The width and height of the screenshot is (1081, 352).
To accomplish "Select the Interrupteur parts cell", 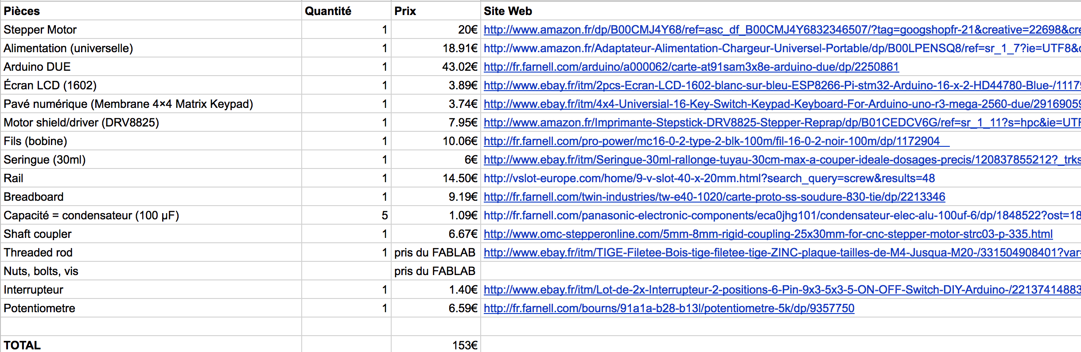I will (x=151, y=290).
